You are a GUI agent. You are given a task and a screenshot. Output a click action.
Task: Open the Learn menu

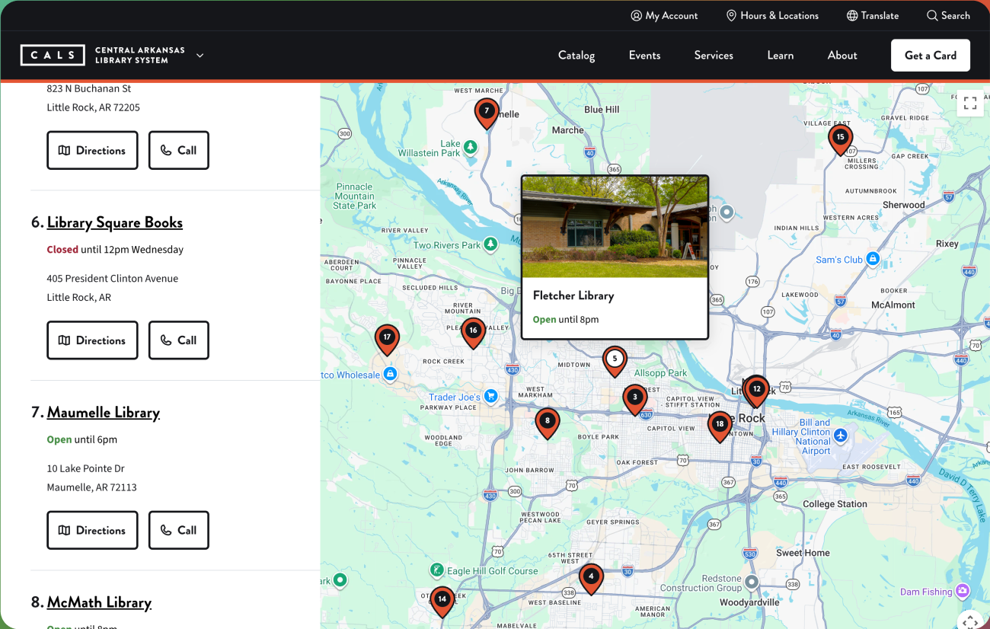[781, 55]
